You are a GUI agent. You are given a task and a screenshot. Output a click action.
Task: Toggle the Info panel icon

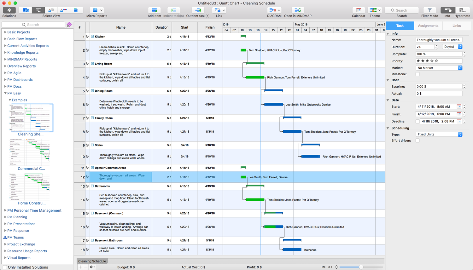(447, 10)
